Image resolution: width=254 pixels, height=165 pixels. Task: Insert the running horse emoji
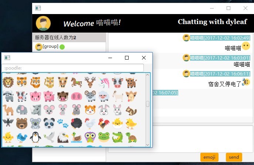point(77,82)
